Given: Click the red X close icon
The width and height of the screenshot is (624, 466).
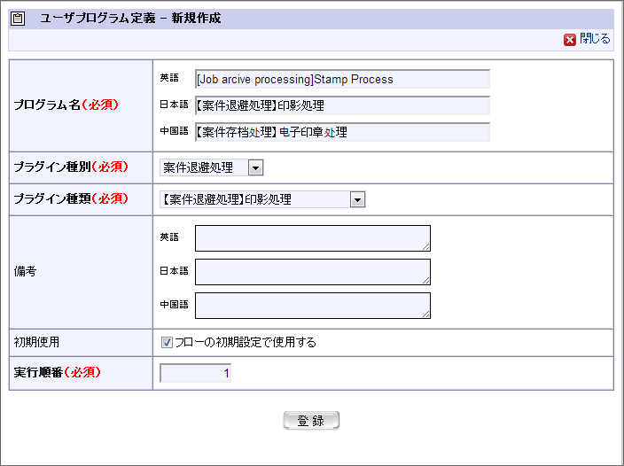Looking at the screenshot, I should (x=570, y=40).
